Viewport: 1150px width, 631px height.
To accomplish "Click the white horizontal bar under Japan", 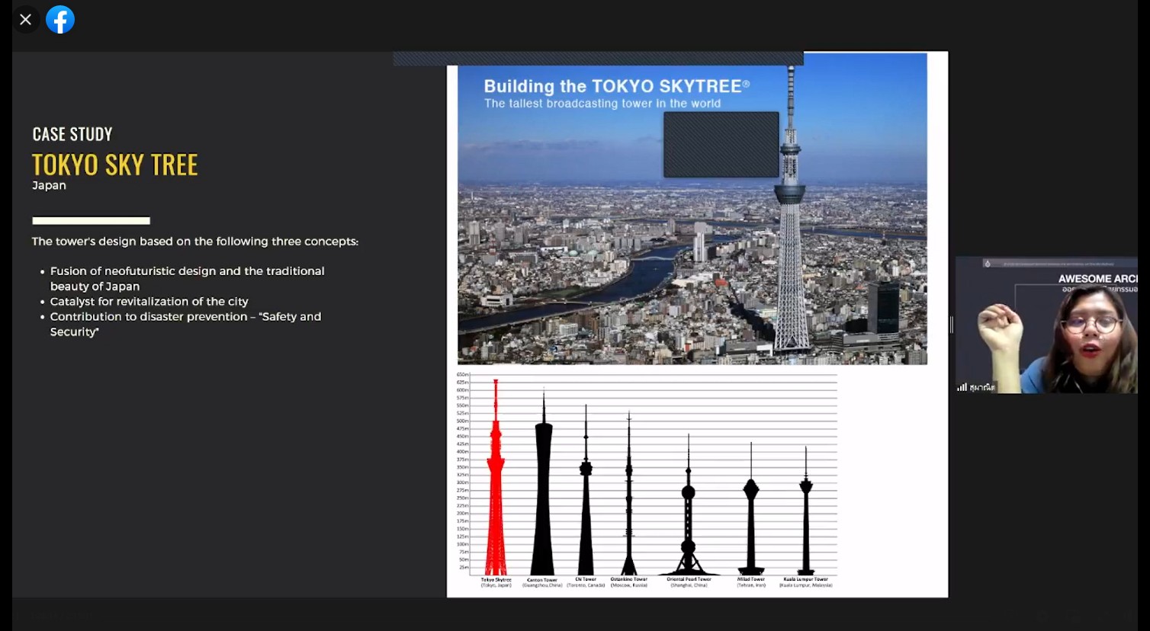I will click(91, 221).
